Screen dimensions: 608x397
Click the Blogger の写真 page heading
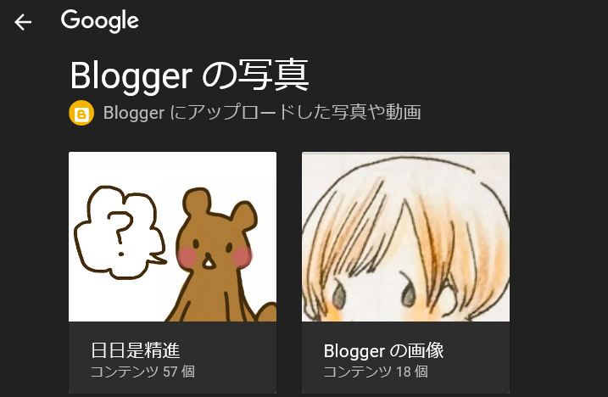coord(190,75)
